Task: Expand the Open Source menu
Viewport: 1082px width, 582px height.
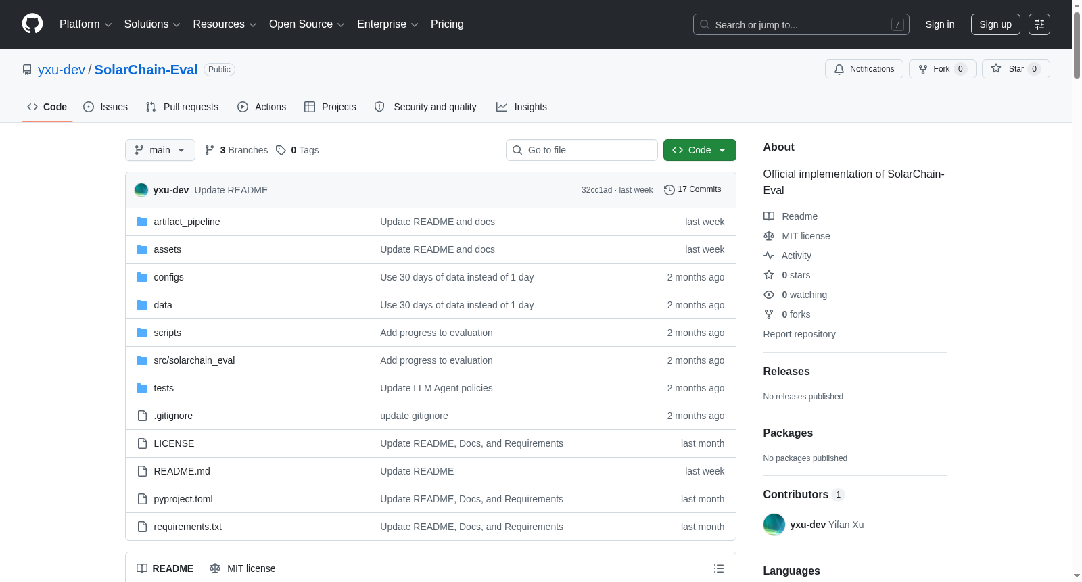Action: (307, 24)
